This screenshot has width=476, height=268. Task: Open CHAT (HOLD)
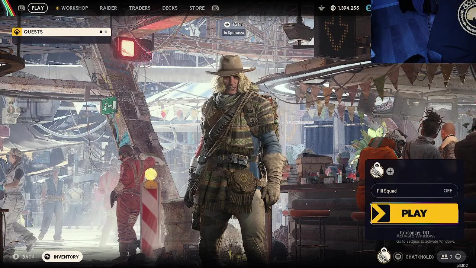pos(419,257)
